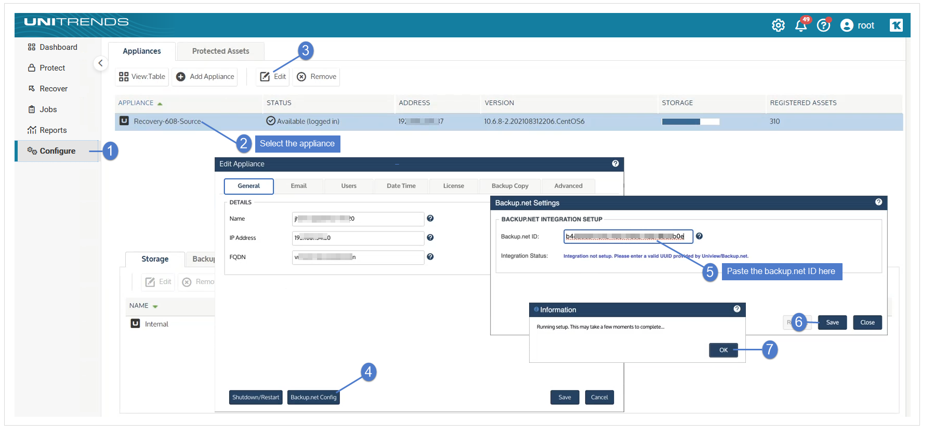Show help tooltip for the FQDN field

click(430, 257)
